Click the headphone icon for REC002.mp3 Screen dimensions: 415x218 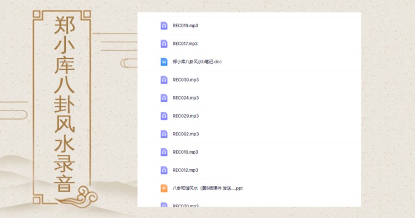164,134
